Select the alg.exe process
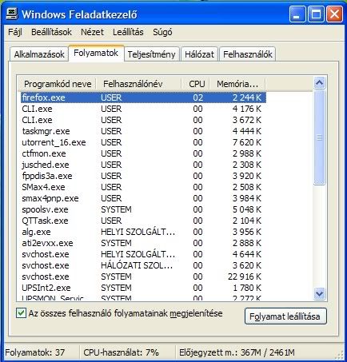This screenshot has height=362, width=347. pos(143,232)
